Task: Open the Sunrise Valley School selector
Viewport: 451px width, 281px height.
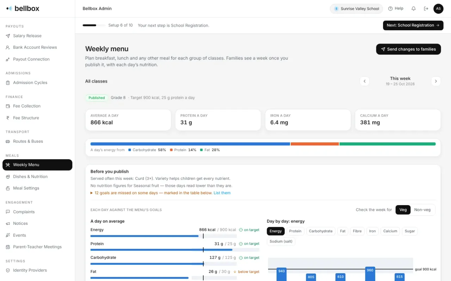Action: [356, 9]
